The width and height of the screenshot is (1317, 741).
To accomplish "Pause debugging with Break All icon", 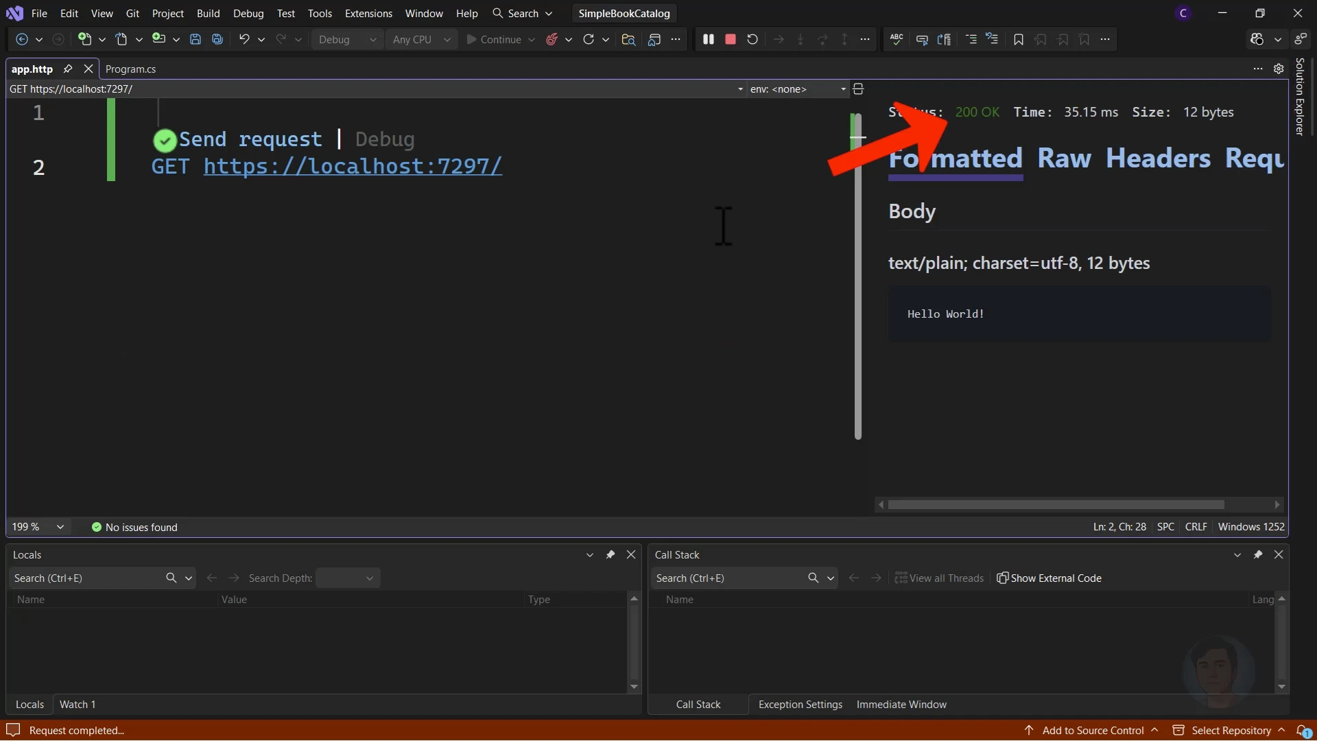I will tap(709, 40).
